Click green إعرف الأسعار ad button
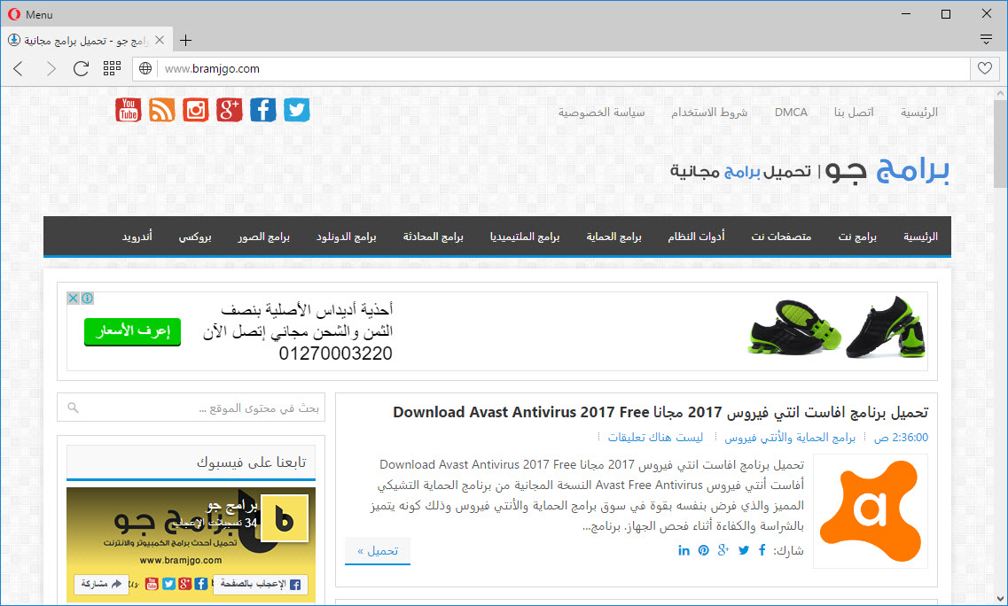1008x606 pixels. coord(132,331)
